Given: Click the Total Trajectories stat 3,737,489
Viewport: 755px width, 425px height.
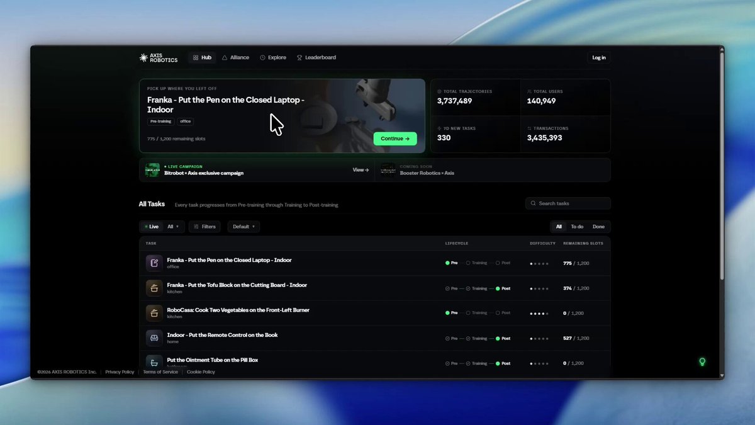Looking at the screenshot, I should (x=454, y=101).
